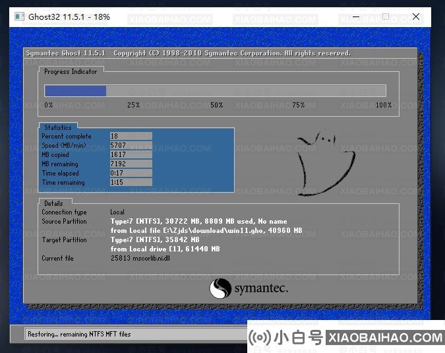Click the 75% progress marker label
The width and height of the screenshot is (445, 353).
pyautogui.click(x=299, y=105)
